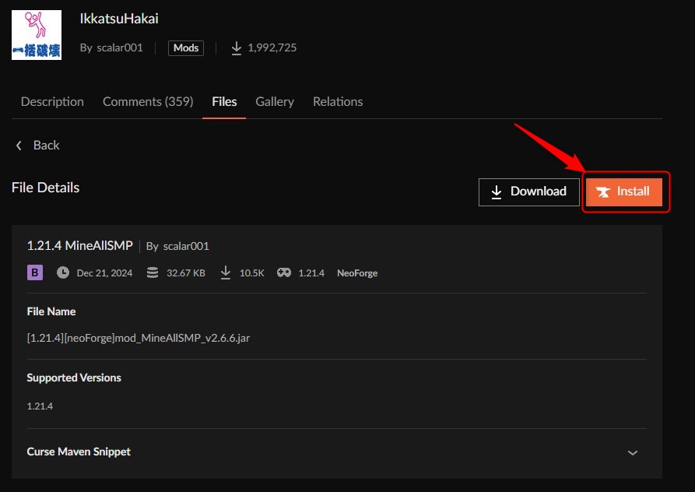Click the 10.5K downloads value
This screenshot has height=492, width=695.
251,273
